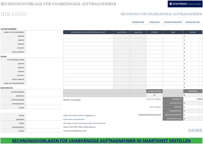Select the SONSTIGE label cell

coord(173,107)
